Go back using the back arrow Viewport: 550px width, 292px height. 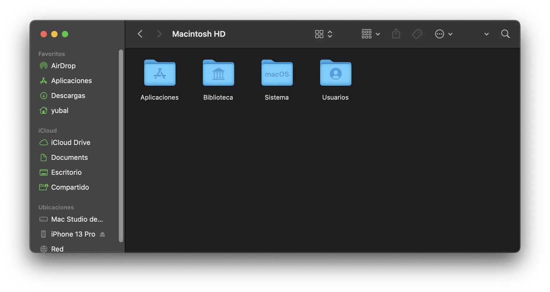click(x=140, y=34)
